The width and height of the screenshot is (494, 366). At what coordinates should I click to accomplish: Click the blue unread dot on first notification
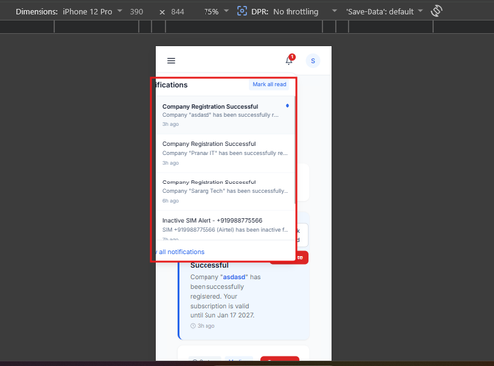[288, 106]
